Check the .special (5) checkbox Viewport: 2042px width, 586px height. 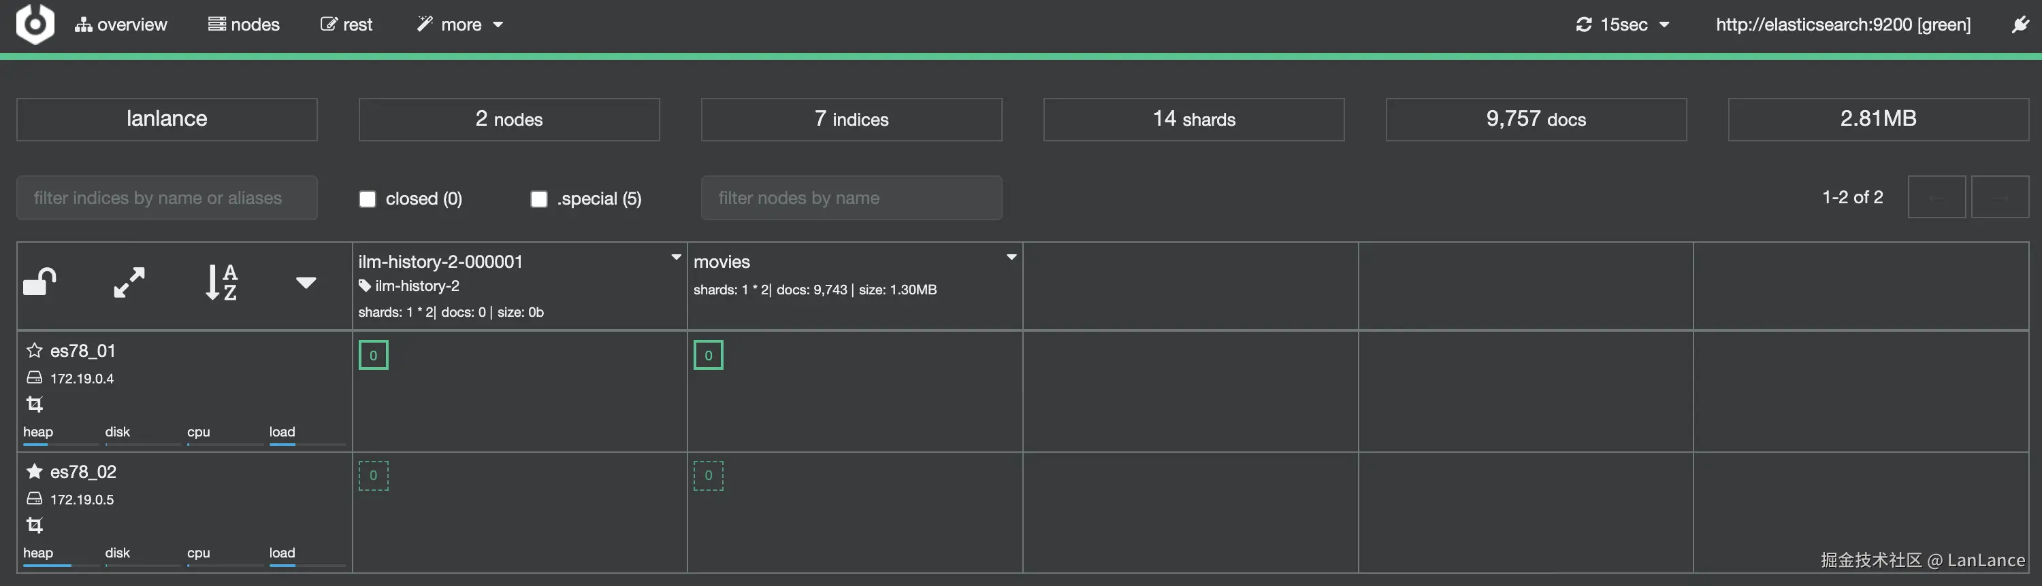pos(539,199)
